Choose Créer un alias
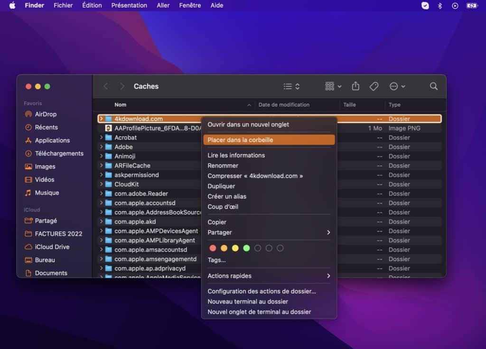 point(269,196)
